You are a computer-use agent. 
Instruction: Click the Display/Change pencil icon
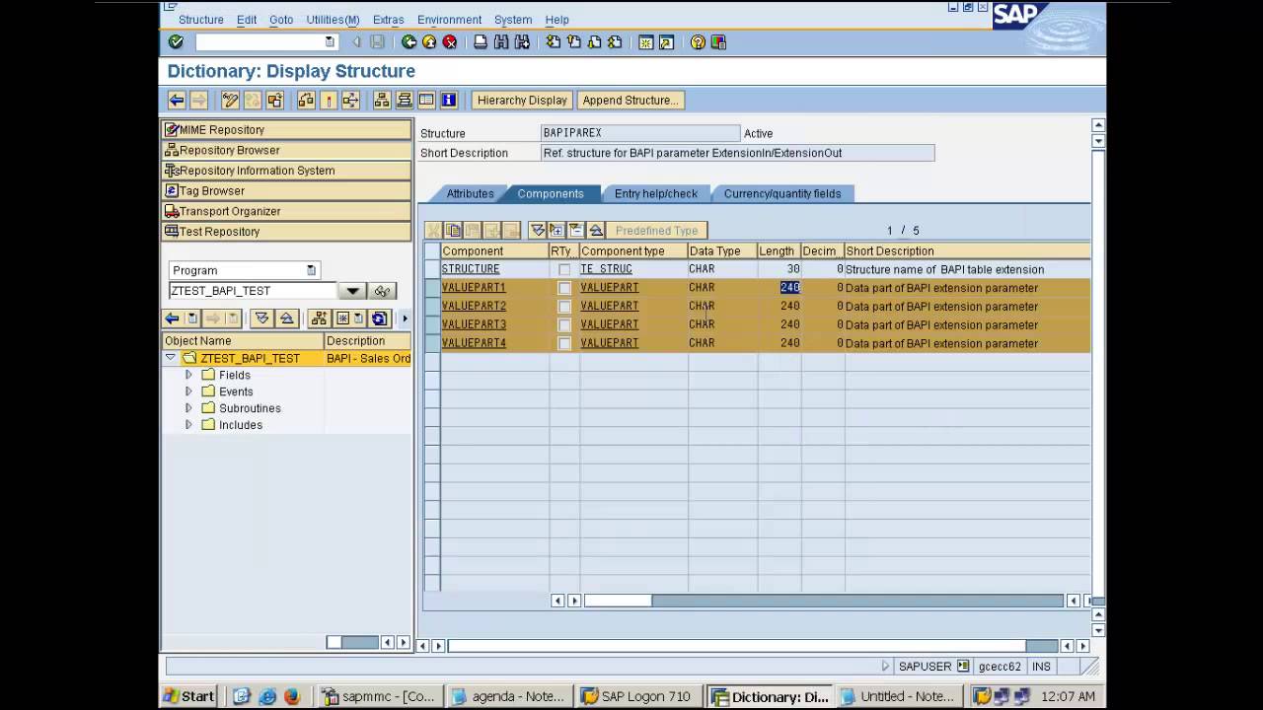coord(230,100)
